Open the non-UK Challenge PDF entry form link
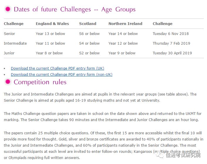207x164 pixels. click(62, 75)
